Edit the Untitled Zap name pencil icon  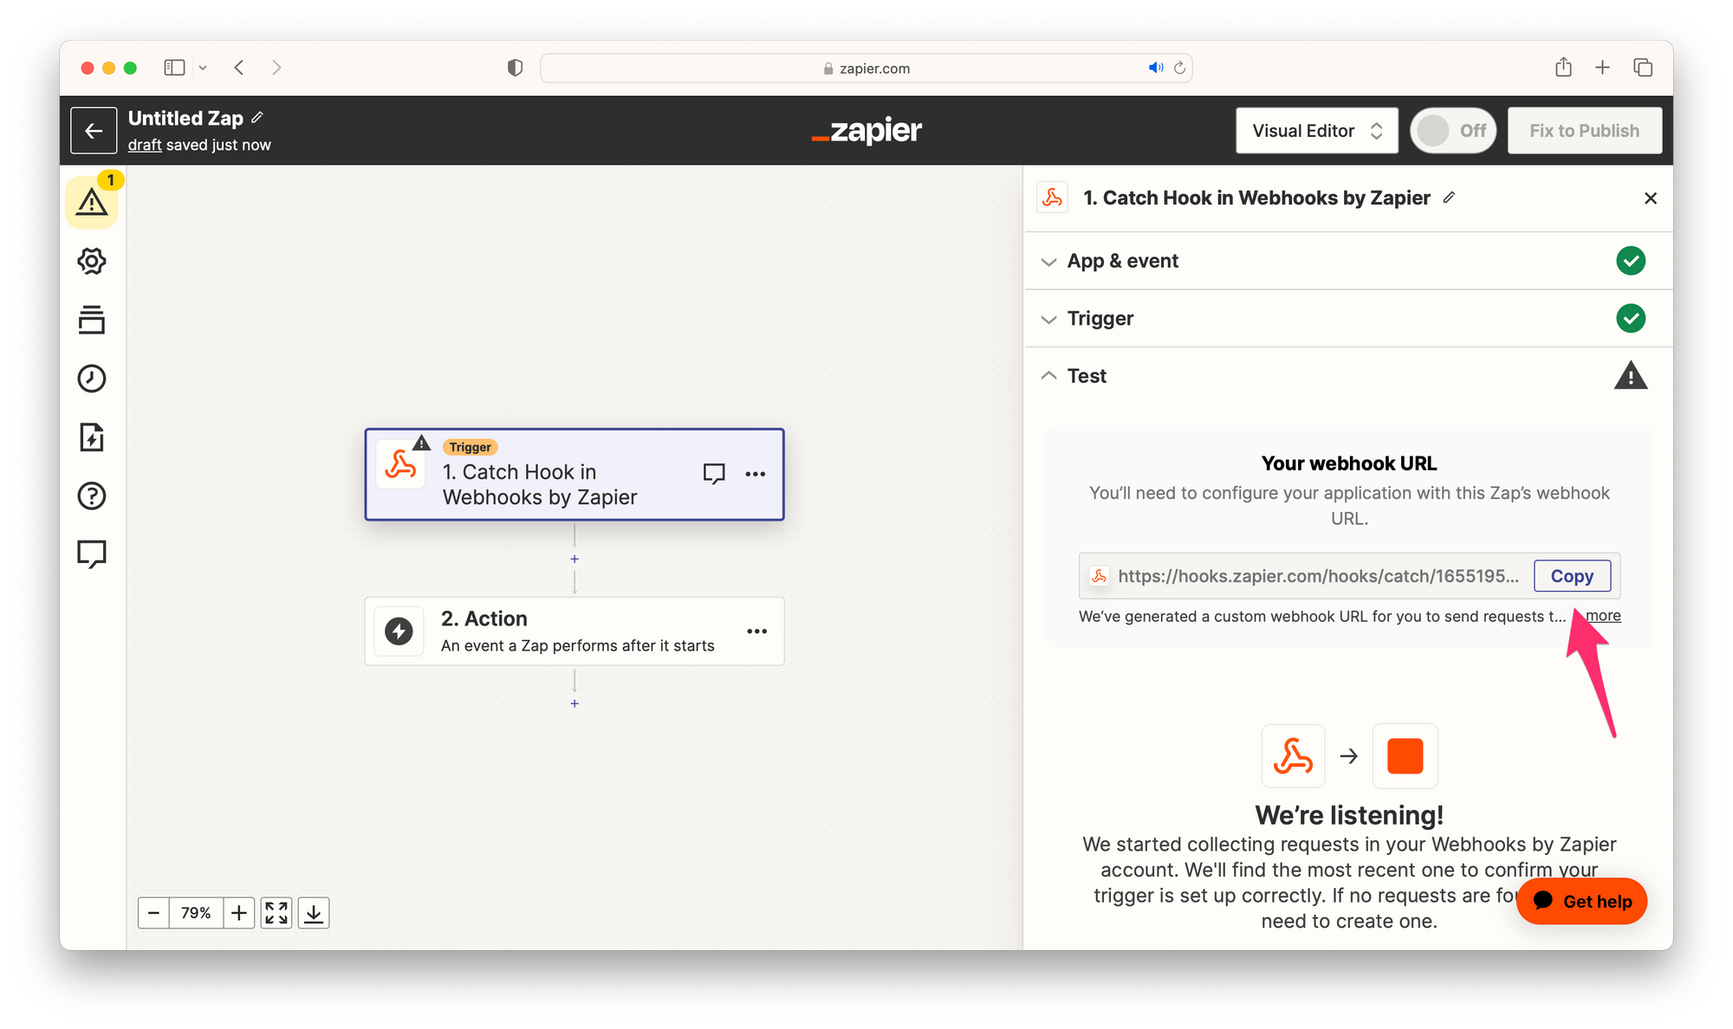[x=257, y=118]
